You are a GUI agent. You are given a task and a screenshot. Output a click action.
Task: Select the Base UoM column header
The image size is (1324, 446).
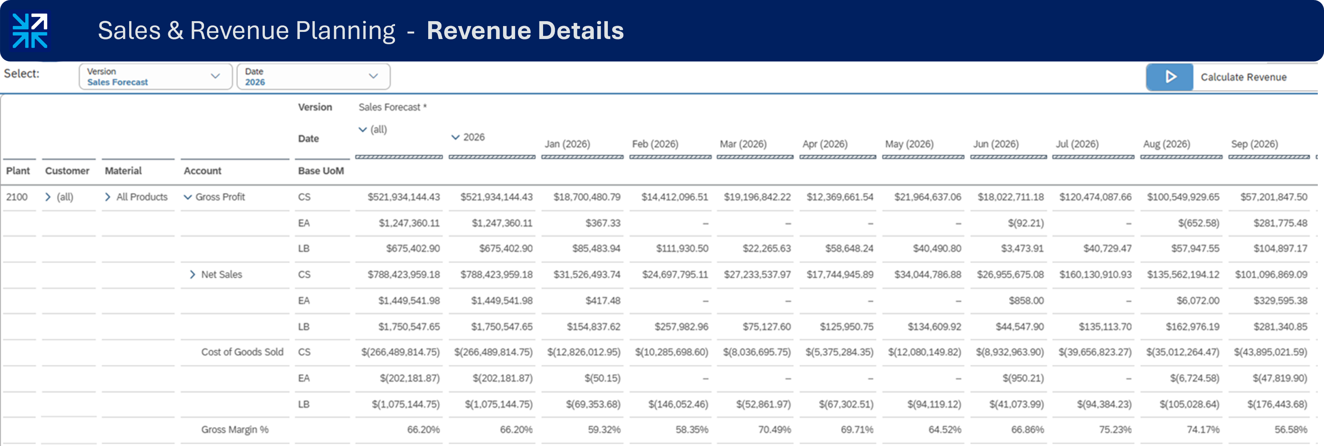(320, 170)
